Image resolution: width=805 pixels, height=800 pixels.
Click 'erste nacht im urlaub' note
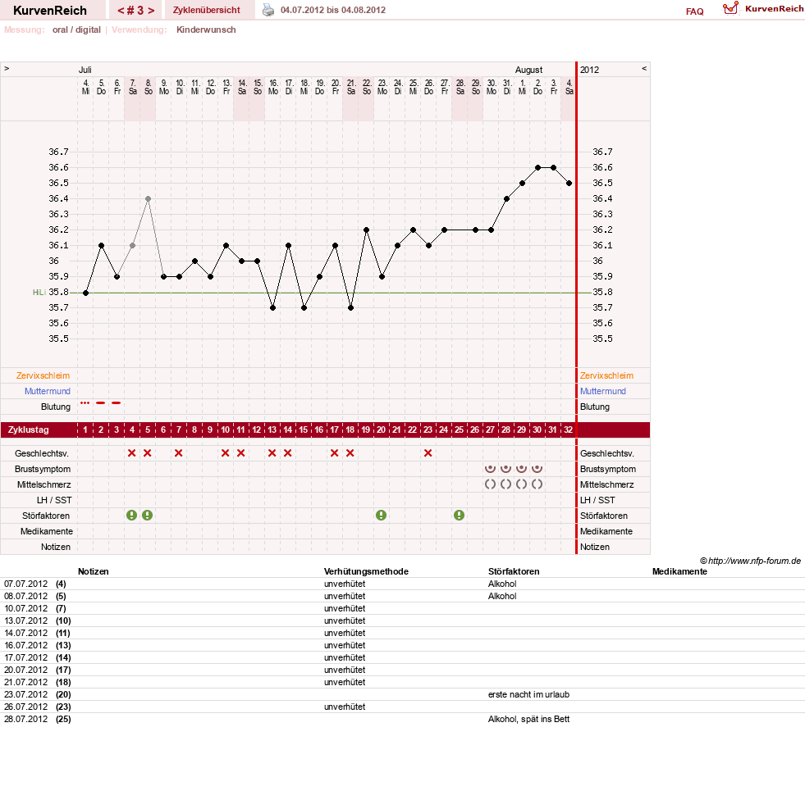coord(528,694)
